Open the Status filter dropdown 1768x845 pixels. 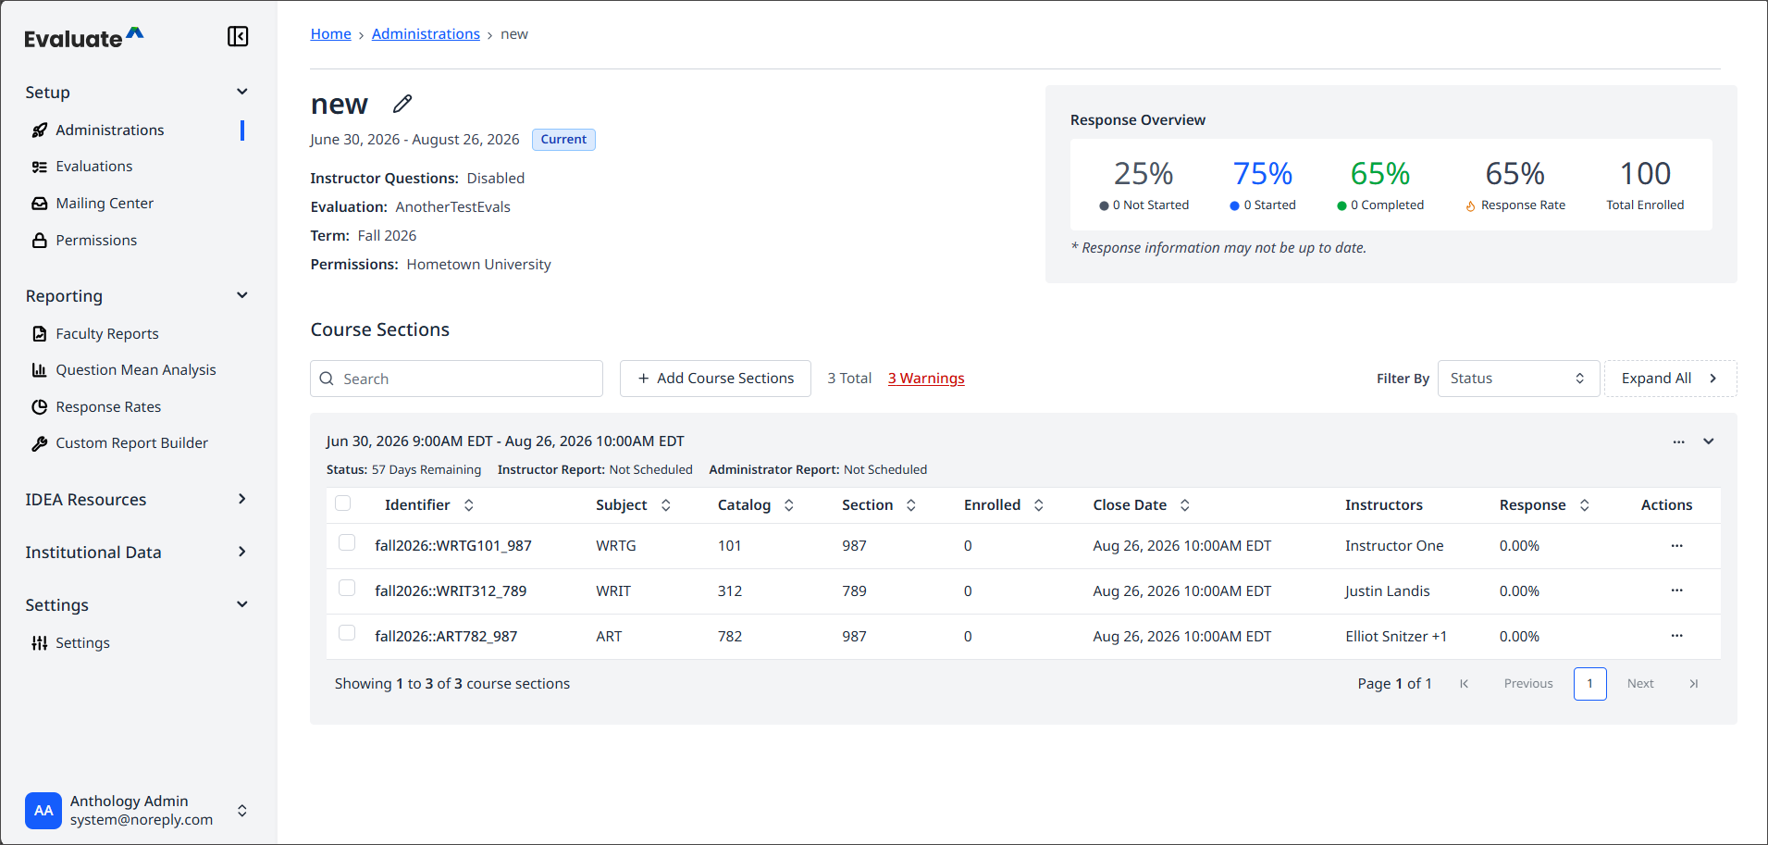1518,379
